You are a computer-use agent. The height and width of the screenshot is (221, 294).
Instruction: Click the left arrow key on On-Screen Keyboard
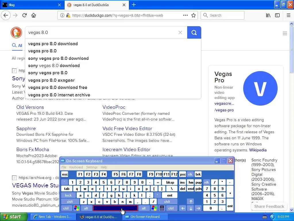(x=183, y=208)
